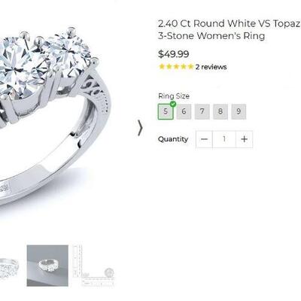Choose ring size 9
This screenshot has height=301, width=301.
239,111
